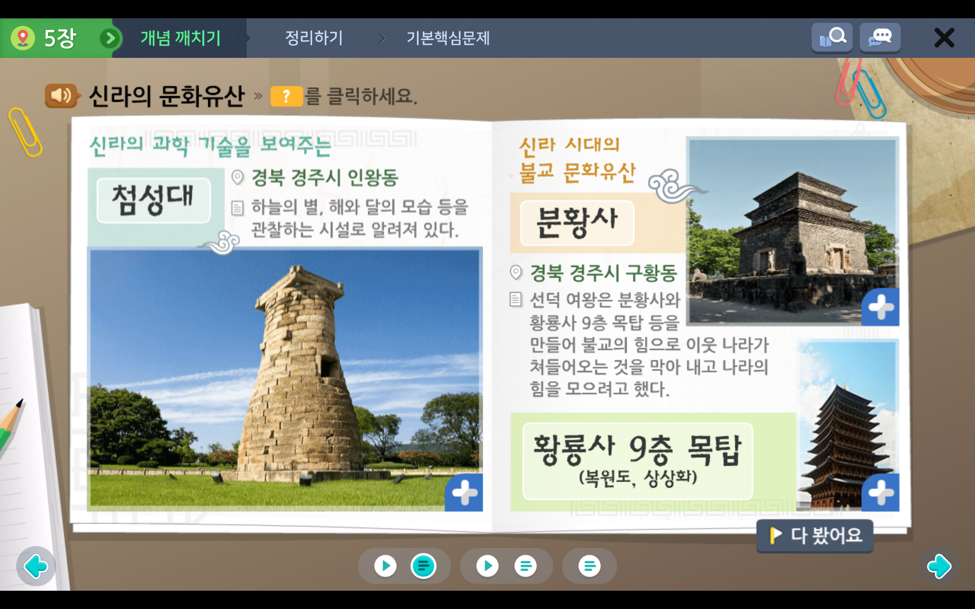Click the green arrow next to 5장
975x609 pixels.
click(110, 38)
